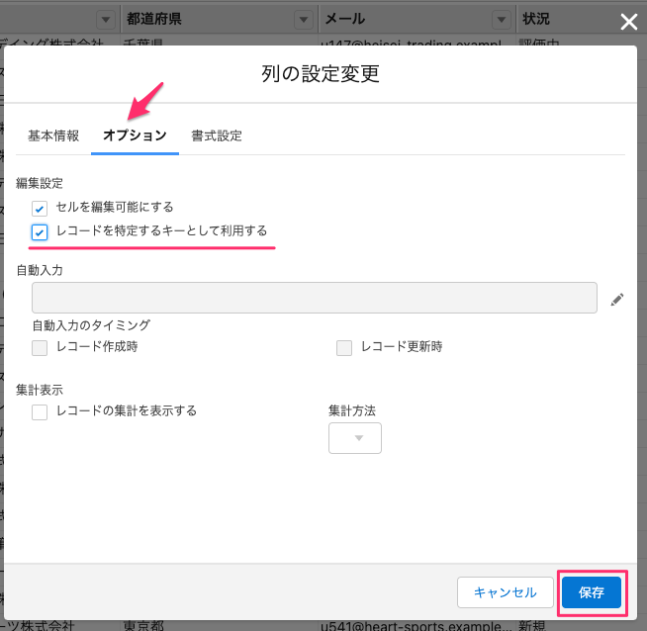The image size is (647, 631).
Task: Click the 東京都 cell in the table
Action: coord(143,626)
